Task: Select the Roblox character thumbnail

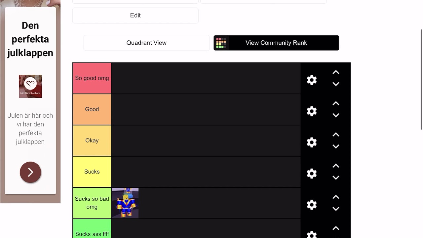Action: pos(125,203)
